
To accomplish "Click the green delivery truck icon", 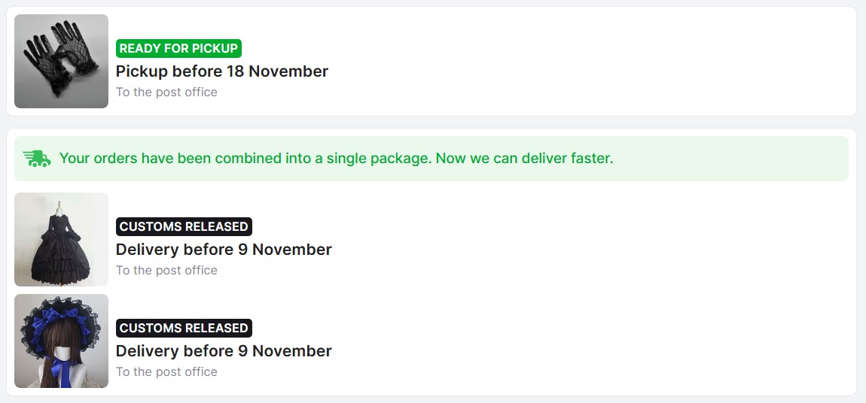I will tap(37, 159).
